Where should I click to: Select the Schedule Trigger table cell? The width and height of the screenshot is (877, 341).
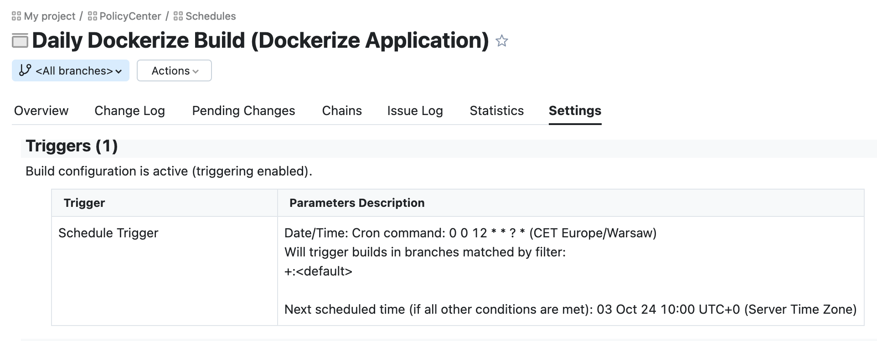click(x=108, y=233)
